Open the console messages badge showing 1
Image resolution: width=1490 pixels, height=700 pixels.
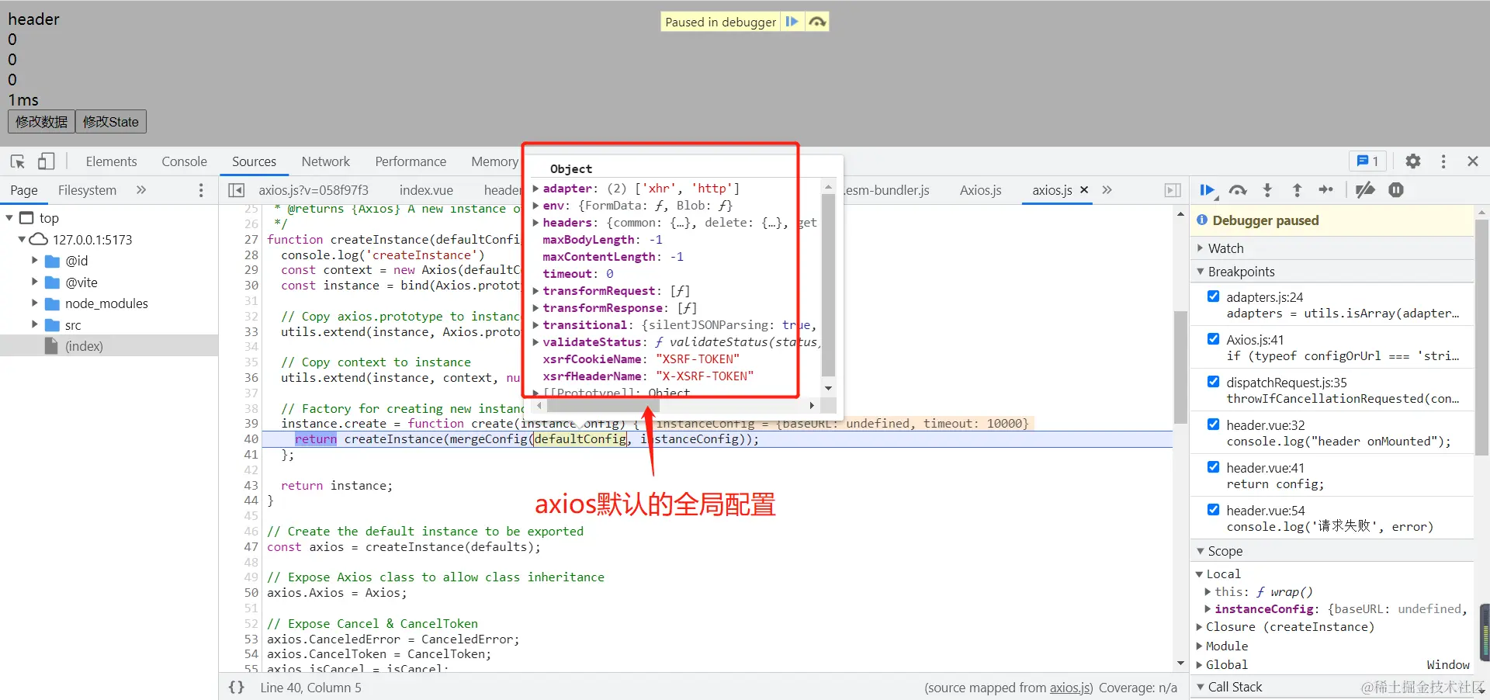tap(1367, 161)
